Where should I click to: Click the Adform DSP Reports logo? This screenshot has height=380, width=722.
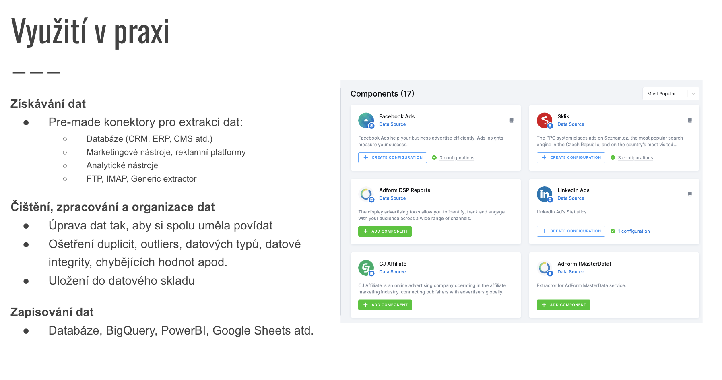366,194
